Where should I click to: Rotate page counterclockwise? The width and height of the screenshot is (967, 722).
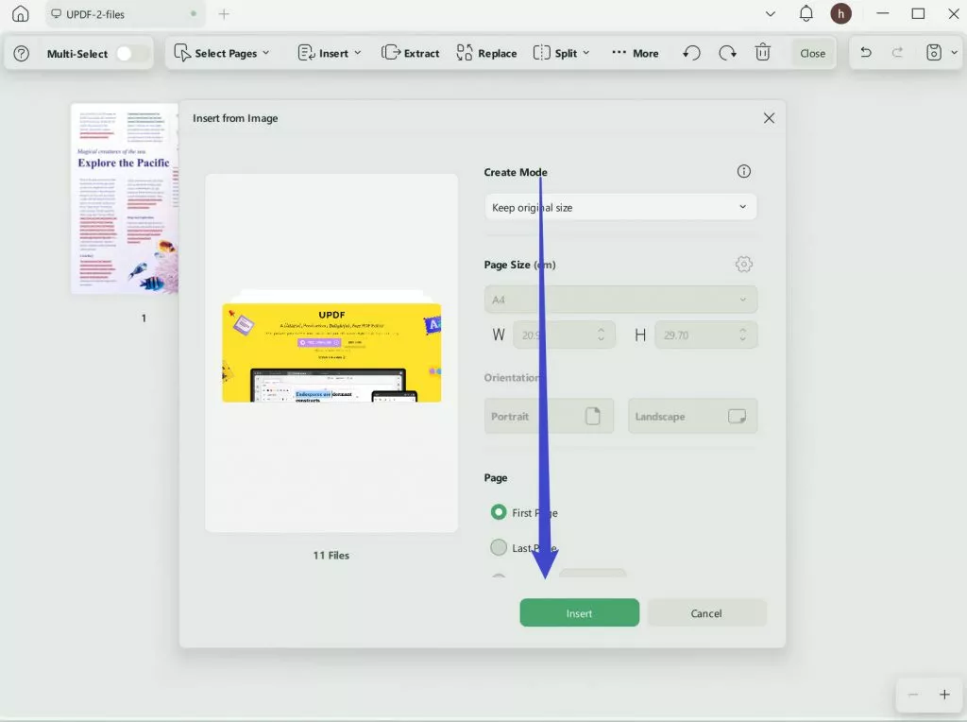(691, 53)
